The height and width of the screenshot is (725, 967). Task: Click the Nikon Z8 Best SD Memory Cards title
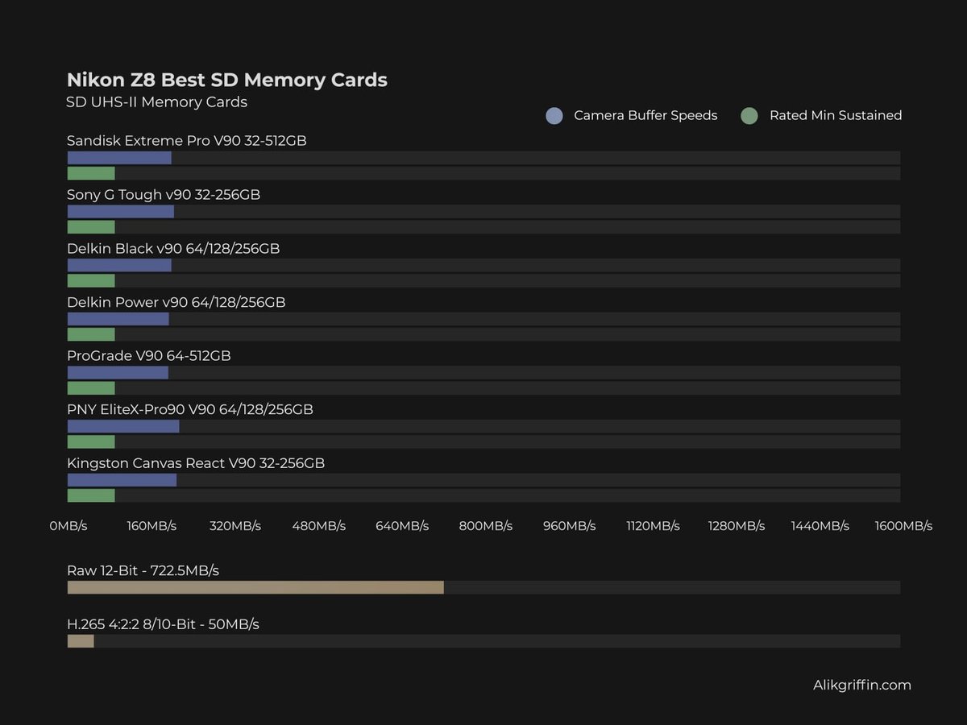coord(226,80)
